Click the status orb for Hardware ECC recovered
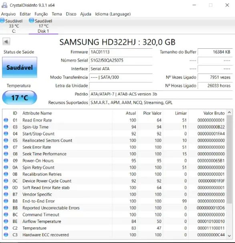Screen dimensions: 235x243 coord(6,235)
